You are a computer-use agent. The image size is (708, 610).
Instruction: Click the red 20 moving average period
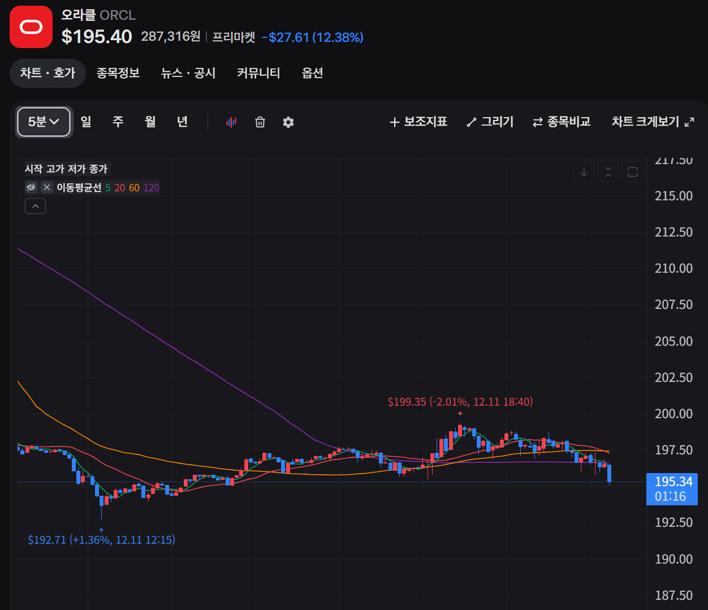pos(120,188)
